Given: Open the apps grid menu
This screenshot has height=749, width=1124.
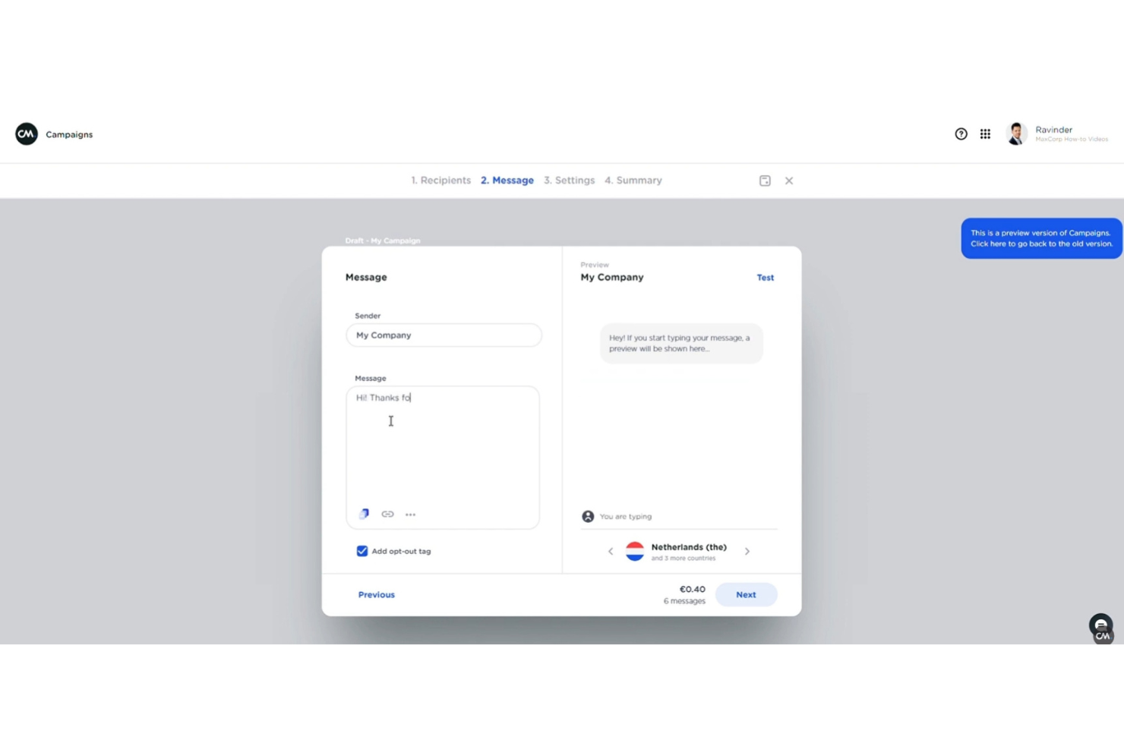Looking at the screenshot, I should pos(985,134).
